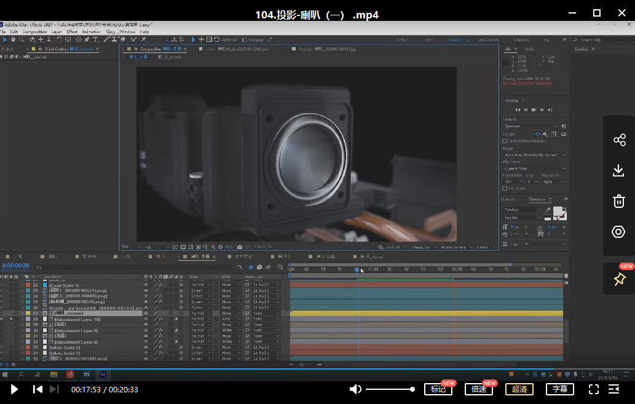This screenshot has width=635, height=404.
Task: Select the Zoom magnifier tool
Action: [x=22, y=40]
